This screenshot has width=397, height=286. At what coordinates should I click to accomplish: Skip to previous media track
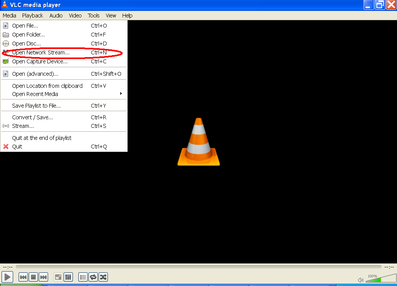tap(23, 277)
